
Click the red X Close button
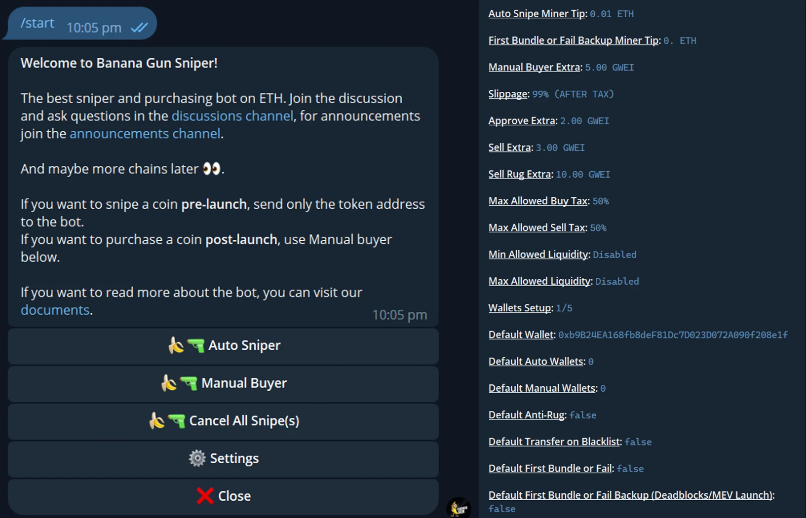point(223,496)
